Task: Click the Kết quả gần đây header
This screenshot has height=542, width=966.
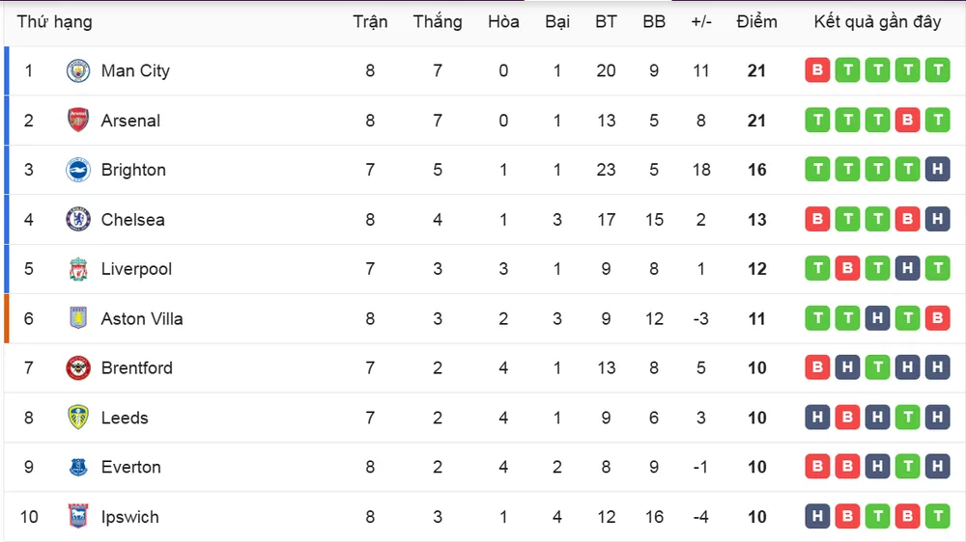Action: [x=877, y=22]
